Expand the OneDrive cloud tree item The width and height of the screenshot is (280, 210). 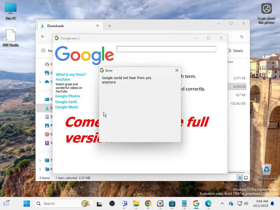pyautogui.click(x=40, y=82)
